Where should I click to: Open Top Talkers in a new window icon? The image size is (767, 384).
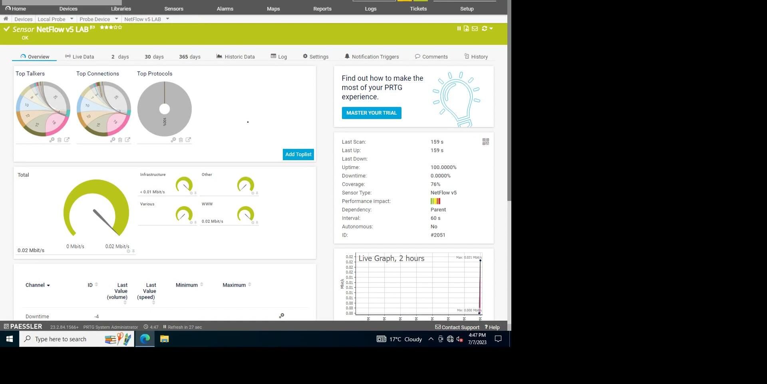point(67,140)
